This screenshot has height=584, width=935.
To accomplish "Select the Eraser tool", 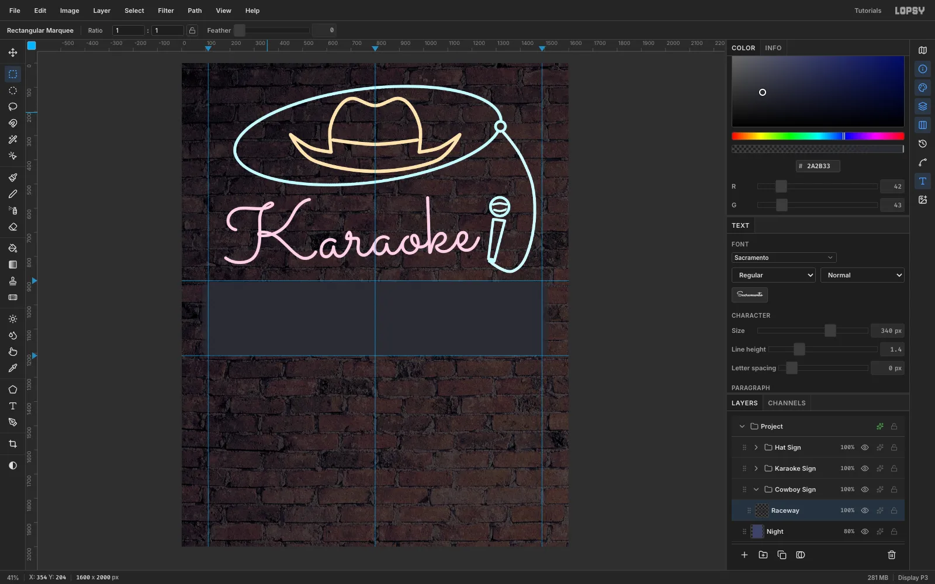I will point(13,227).
